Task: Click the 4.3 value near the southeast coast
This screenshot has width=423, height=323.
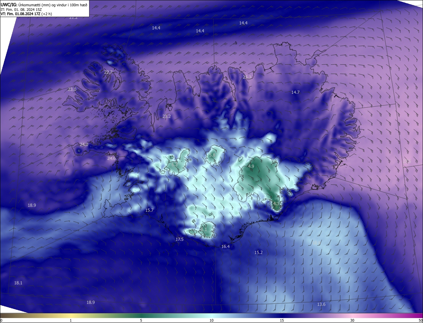Action: pyautogui.click(x=276, y=203)
